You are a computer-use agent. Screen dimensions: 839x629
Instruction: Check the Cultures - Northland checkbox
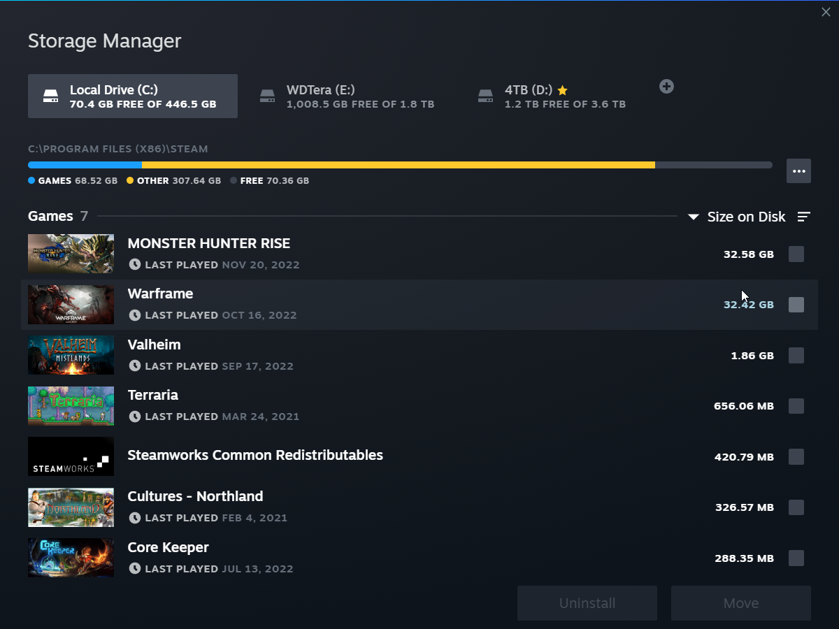(796, 507)
